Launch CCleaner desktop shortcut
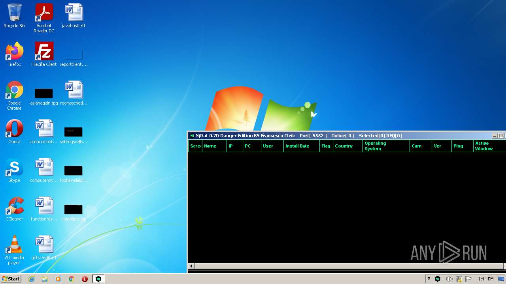This screenshot has height=284, width=506. click(14, 209)
